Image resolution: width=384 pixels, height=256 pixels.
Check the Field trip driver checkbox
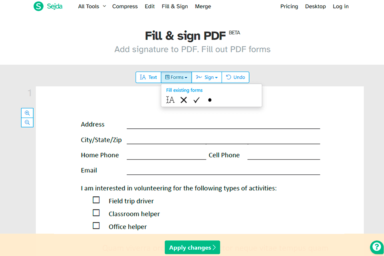(x=96, y=200)
